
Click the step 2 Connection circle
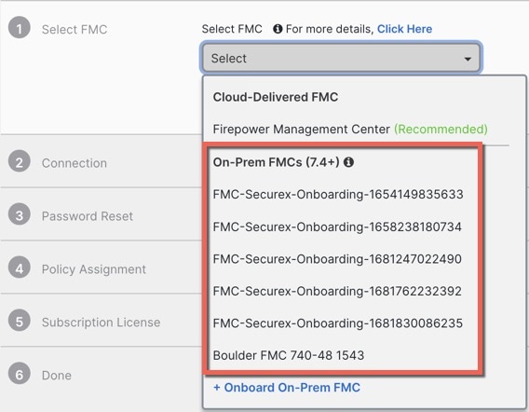tap(20, 161)
